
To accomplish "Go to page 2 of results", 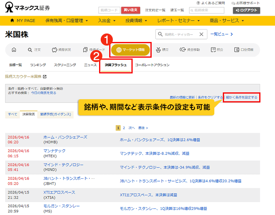I will (124, 128).
